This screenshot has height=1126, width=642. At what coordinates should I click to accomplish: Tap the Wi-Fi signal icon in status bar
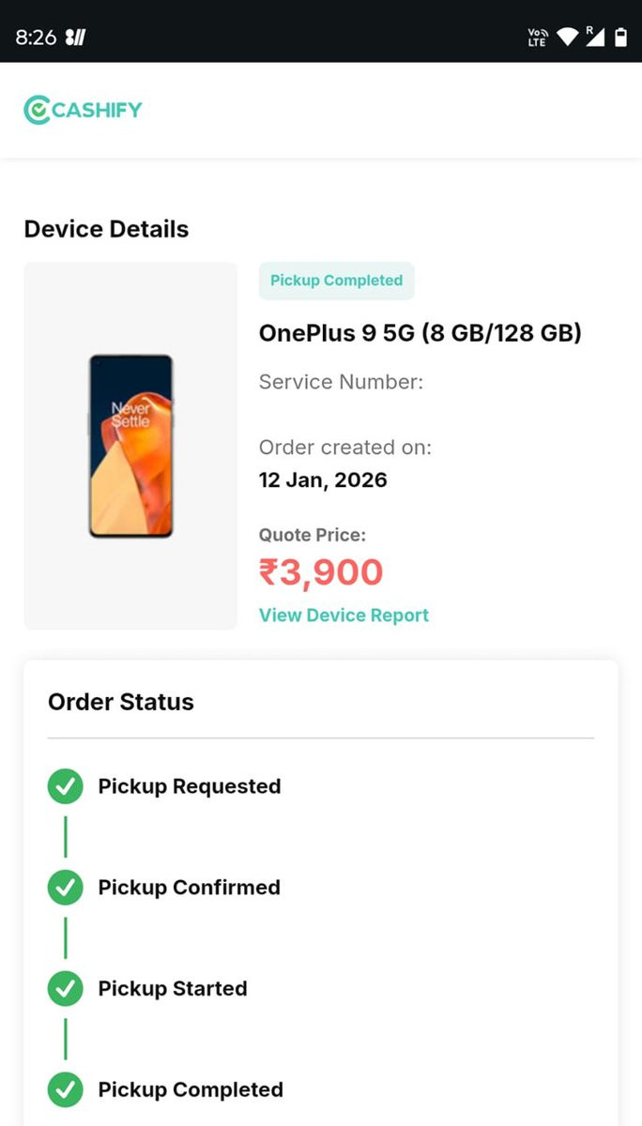point(567,37)
